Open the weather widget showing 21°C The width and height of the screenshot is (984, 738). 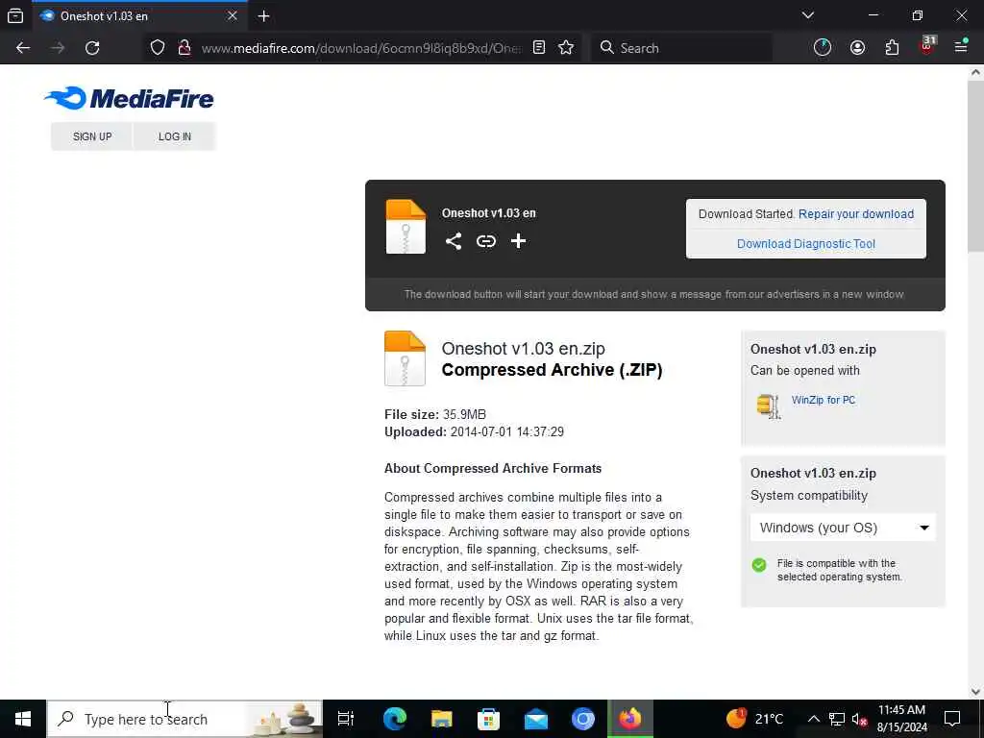click(x=755, y=719)
